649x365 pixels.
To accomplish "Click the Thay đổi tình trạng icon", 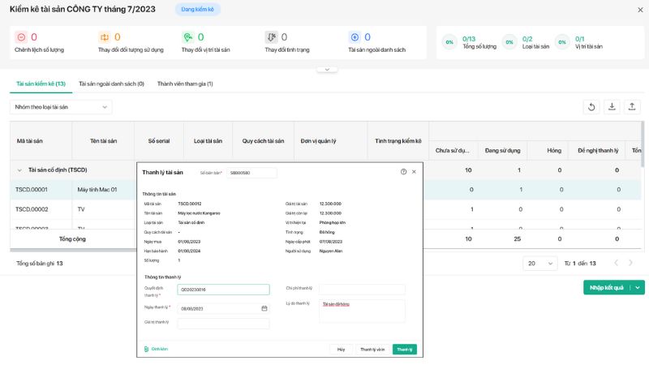I will tap(271, 38).
